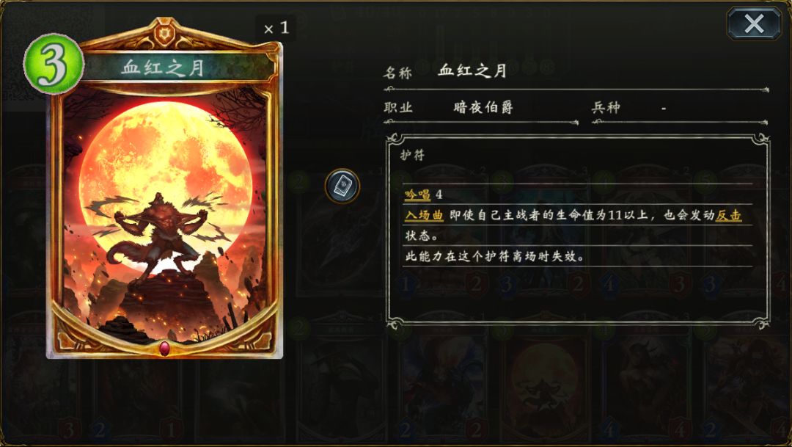Click the green cost orb showing 3

coord(53,64)
